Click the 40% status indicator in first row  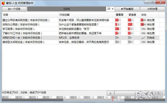click(143, 20)
